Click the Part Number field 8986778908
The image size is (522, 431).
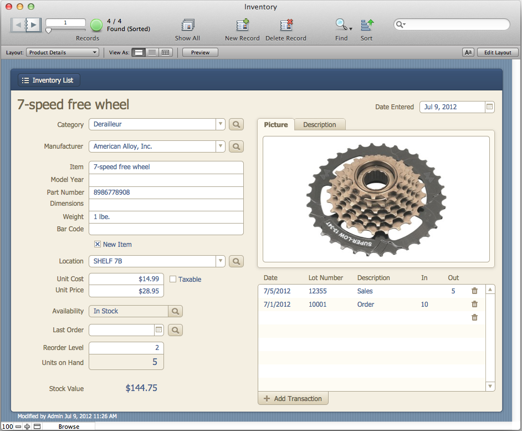tap(166, 192)
